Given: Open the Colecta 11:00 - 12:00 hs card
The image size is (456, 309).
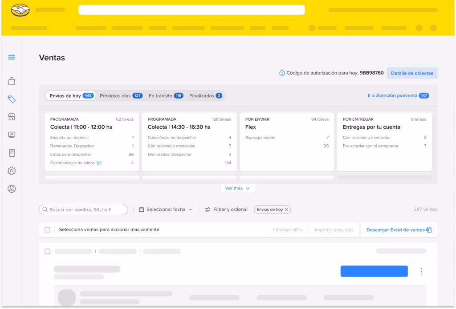Looking at the screenshot, I should [x=92, y=142].
